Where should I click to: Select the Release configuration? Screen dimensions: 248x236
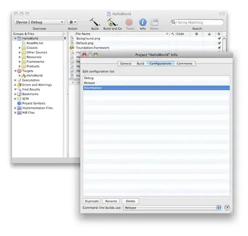coord(156,83)
